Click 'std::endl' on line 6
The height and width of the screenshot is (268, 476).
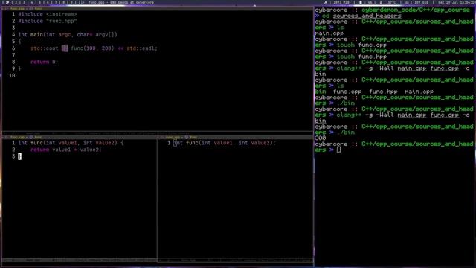[141, 48]
